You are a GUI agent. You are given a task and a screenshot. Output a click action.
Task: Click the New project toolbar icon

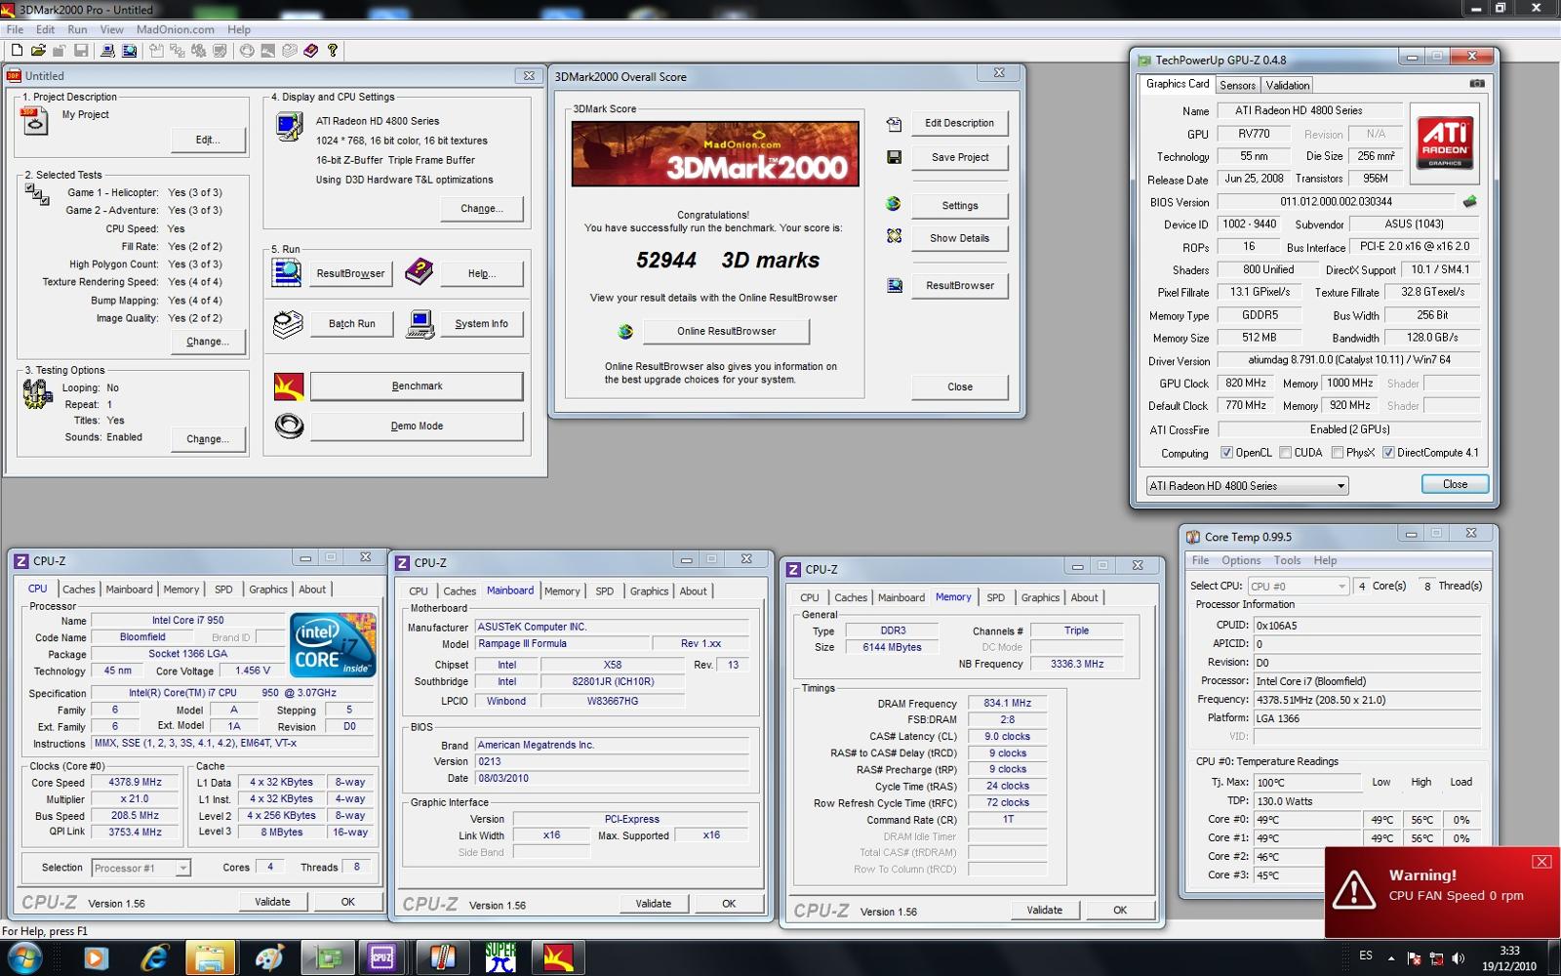coord(17,51)
